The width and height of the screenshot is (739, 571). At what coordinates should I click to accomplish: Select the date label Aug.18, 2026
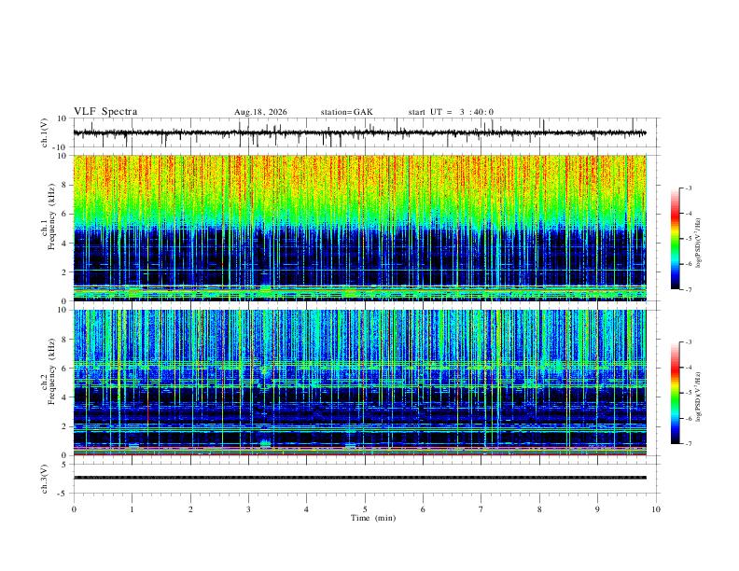[260, 112]
